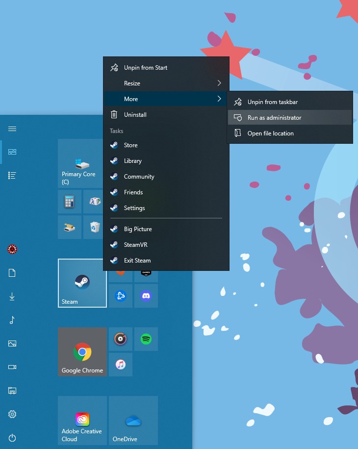Launch the Spotify tile
Viewport: 358px width, 449px height.
click(x=146, y=339)
